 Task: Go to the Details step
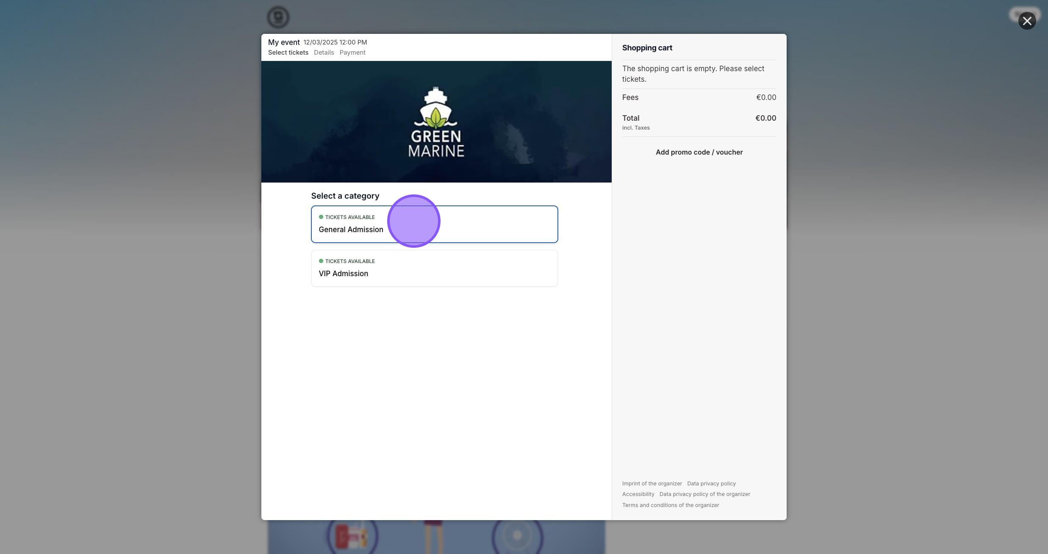click(x=324, y=53)
